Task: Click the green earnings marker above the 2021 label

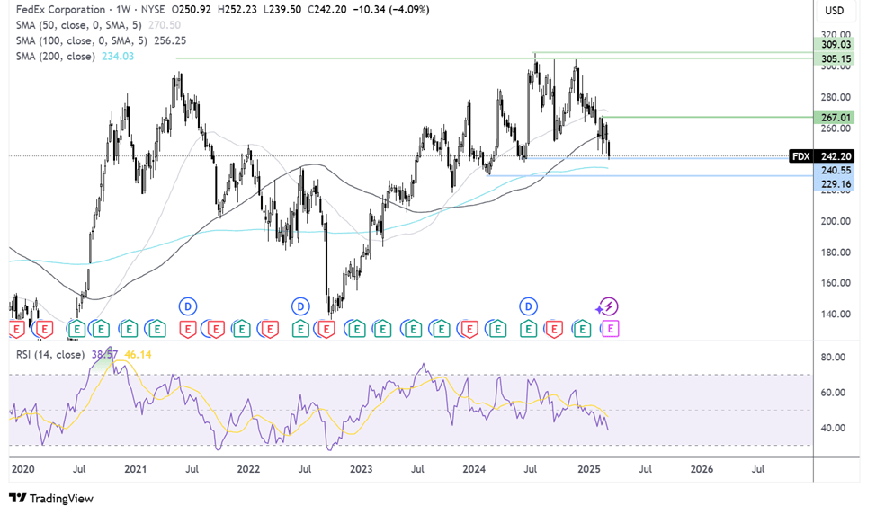Action: coord(129,328)
